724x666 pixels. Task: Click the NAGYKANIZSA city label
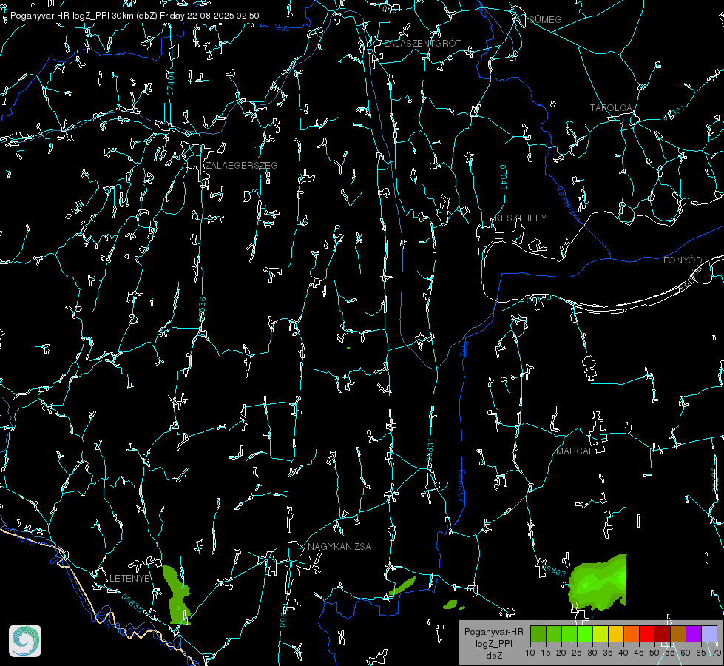(x=339, y=547)
